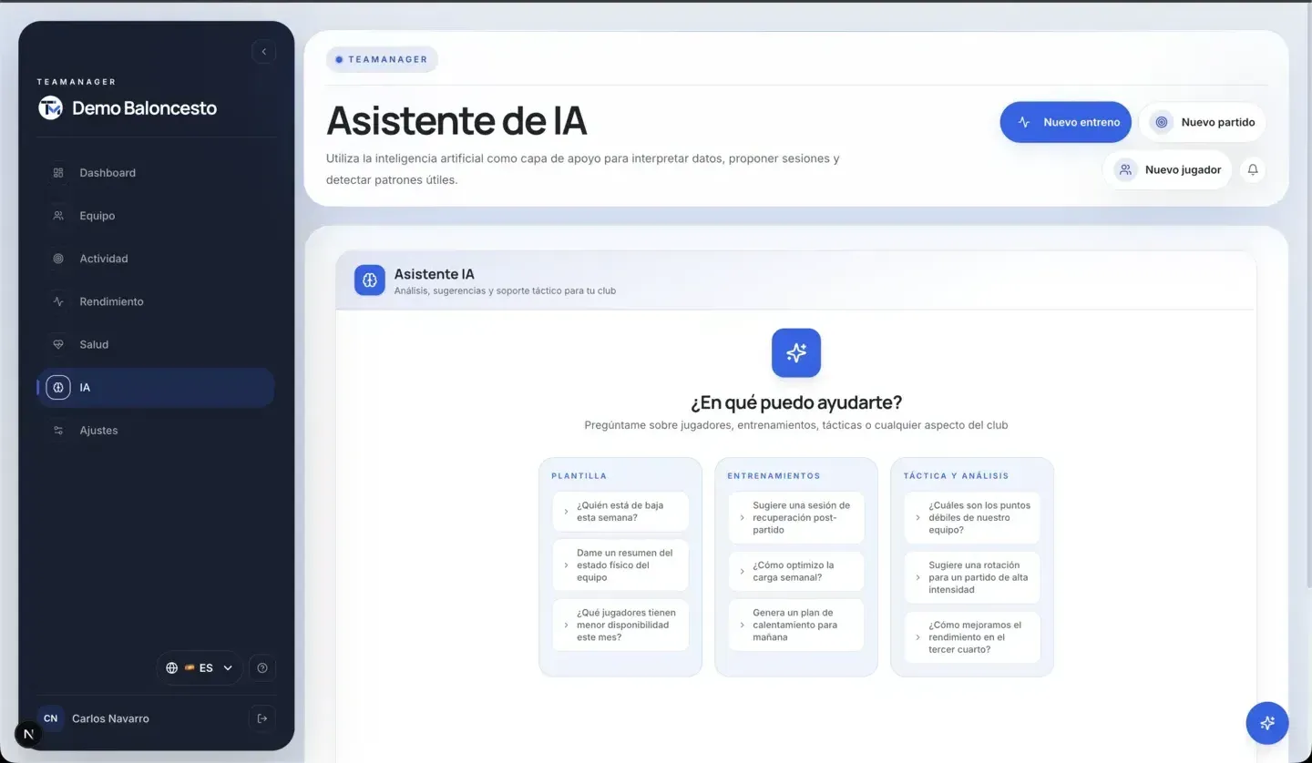The image size is (1312, 763).
Task: Click the CN avatar
Action: point(51,718)
